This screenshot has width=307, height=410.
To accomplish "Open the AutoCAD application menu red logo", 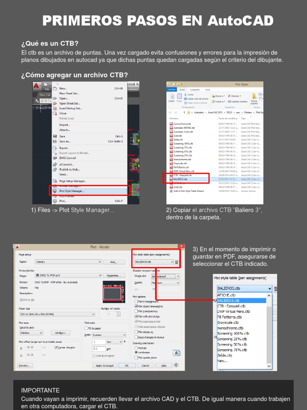I will point(37,86).
